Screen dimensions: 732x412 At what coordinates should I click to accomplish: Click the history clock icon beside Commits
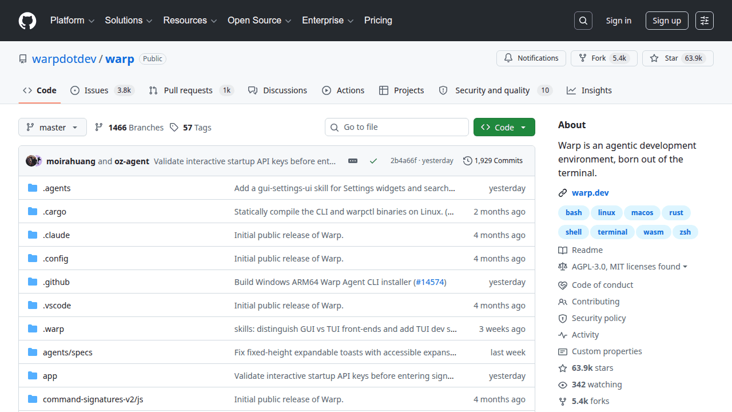468,161
